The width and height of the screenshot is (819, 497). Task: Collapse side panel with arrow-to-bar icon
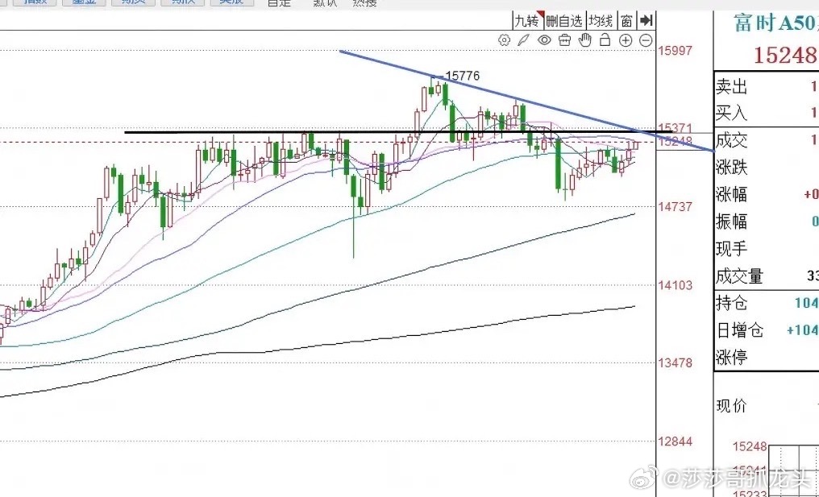point(646,20)
